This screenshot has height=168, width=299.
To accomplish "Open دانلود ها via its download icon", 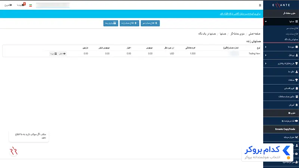I will pos(296,72).
